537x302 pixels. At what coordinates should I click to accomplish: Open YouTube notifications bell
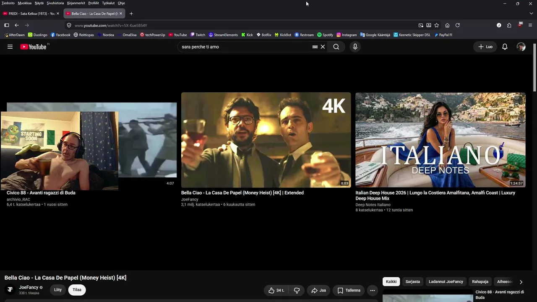[505, 47]
